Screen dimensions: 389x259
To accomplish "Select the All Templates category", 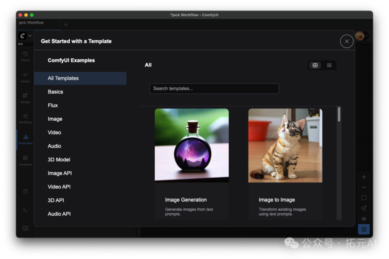I will coord(80,78).
